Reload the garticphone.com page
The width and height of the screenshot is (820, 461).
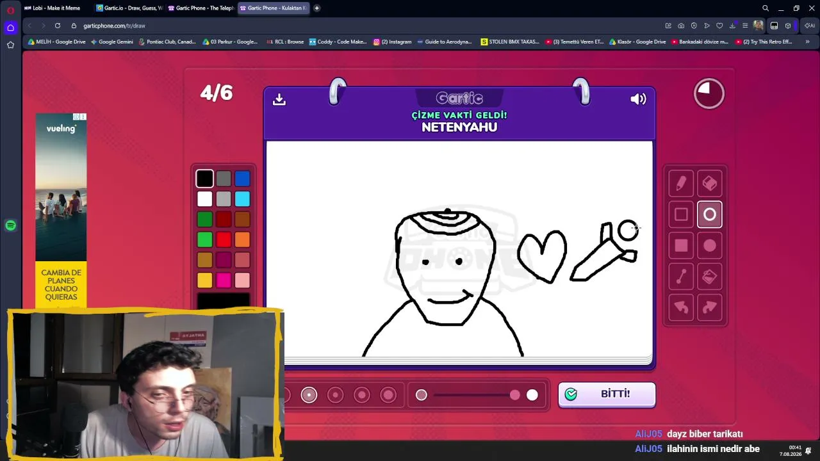pyautogui.click(x=58, y=26)
